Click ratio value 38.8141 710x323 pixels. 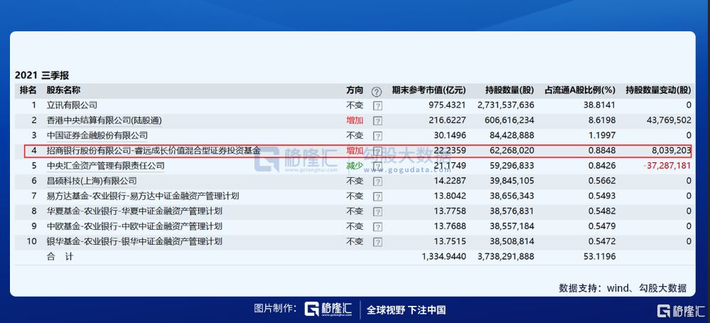coord(600,105)
